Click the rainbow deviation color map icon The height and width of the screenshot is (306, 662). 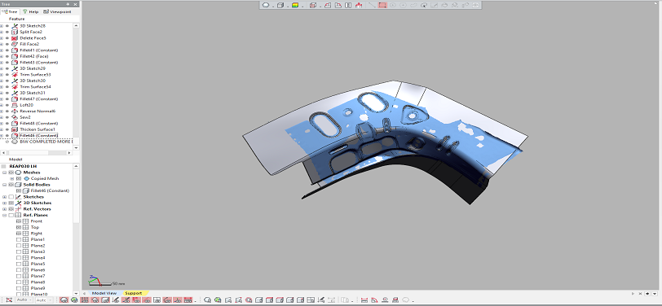[x=295, y=5]
